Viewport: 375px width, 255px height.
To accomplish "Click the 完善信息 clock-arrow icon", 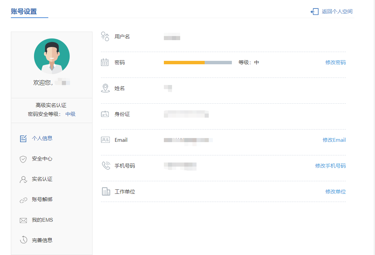I will 23,240.
